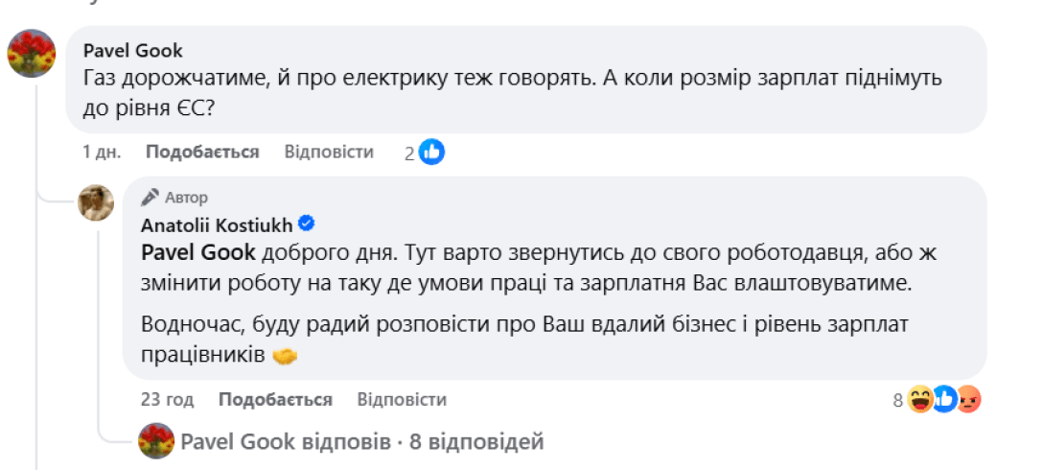Viewport: 1043px width, 470px height.
Task: Expand the '8 відповідей' reply thread
Action: point(476,442)
